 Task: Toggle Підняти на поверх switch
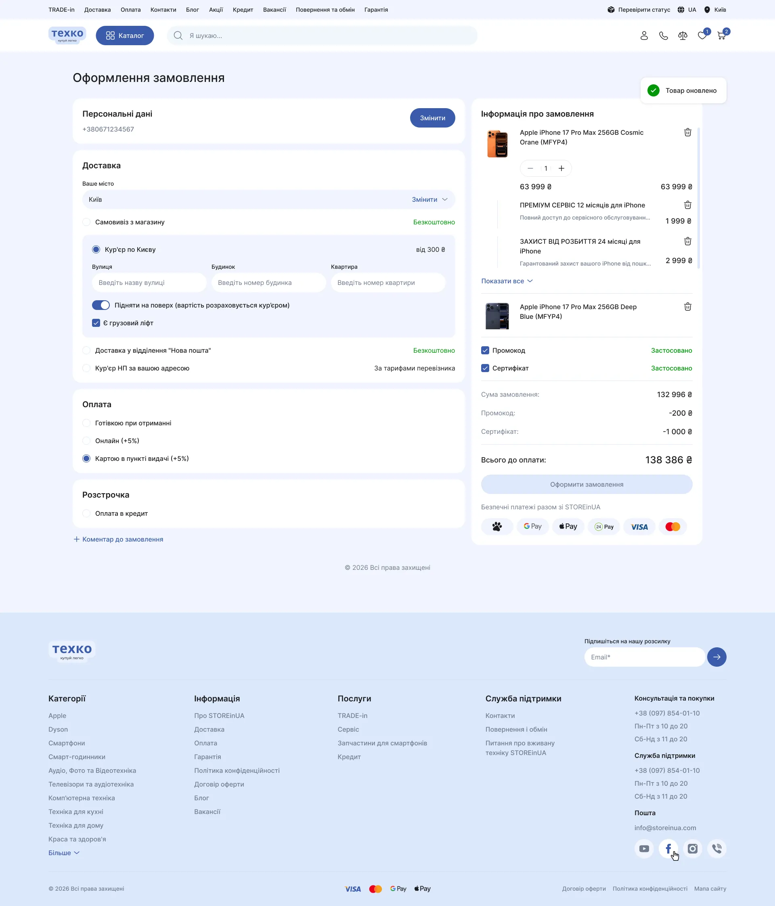(101, 305)
